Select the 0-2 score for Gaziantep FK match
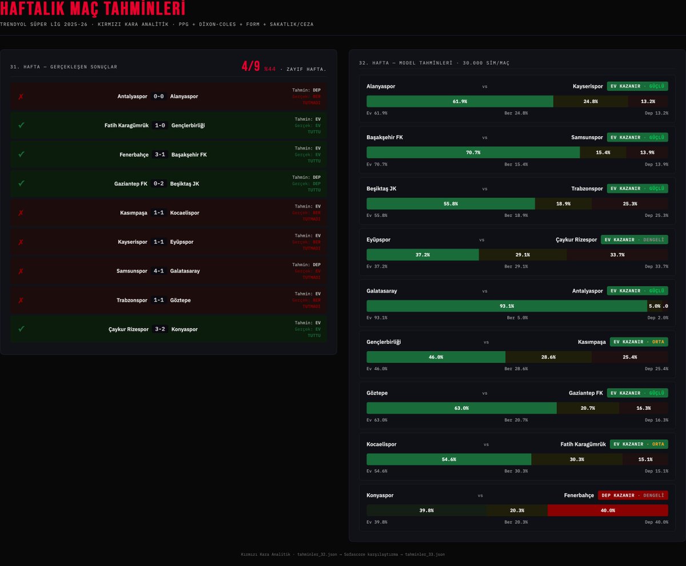This screenshot has width=686, height=566. point(159,184)
